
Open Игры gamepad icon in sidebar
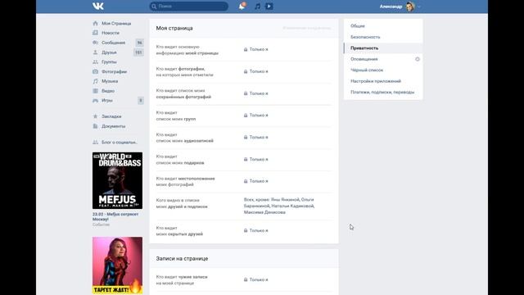coord(95,100)
